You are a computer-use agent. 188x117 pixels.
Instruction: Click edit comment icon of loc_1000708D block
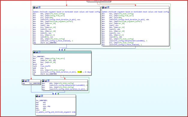pyautogui.click(x=39, y=96)
